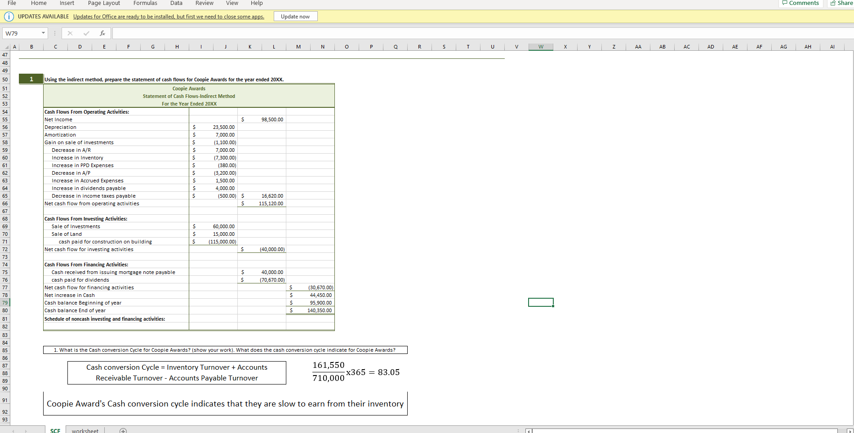Switch to the worksheet sheet tab
The height and width of the screenshot is (433, 854).
(x=85, y=430)
